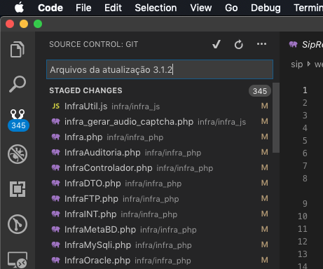Screen dimensions: 323x269
Task: Click the source control list scrollbar
Action: click(276, 118)
